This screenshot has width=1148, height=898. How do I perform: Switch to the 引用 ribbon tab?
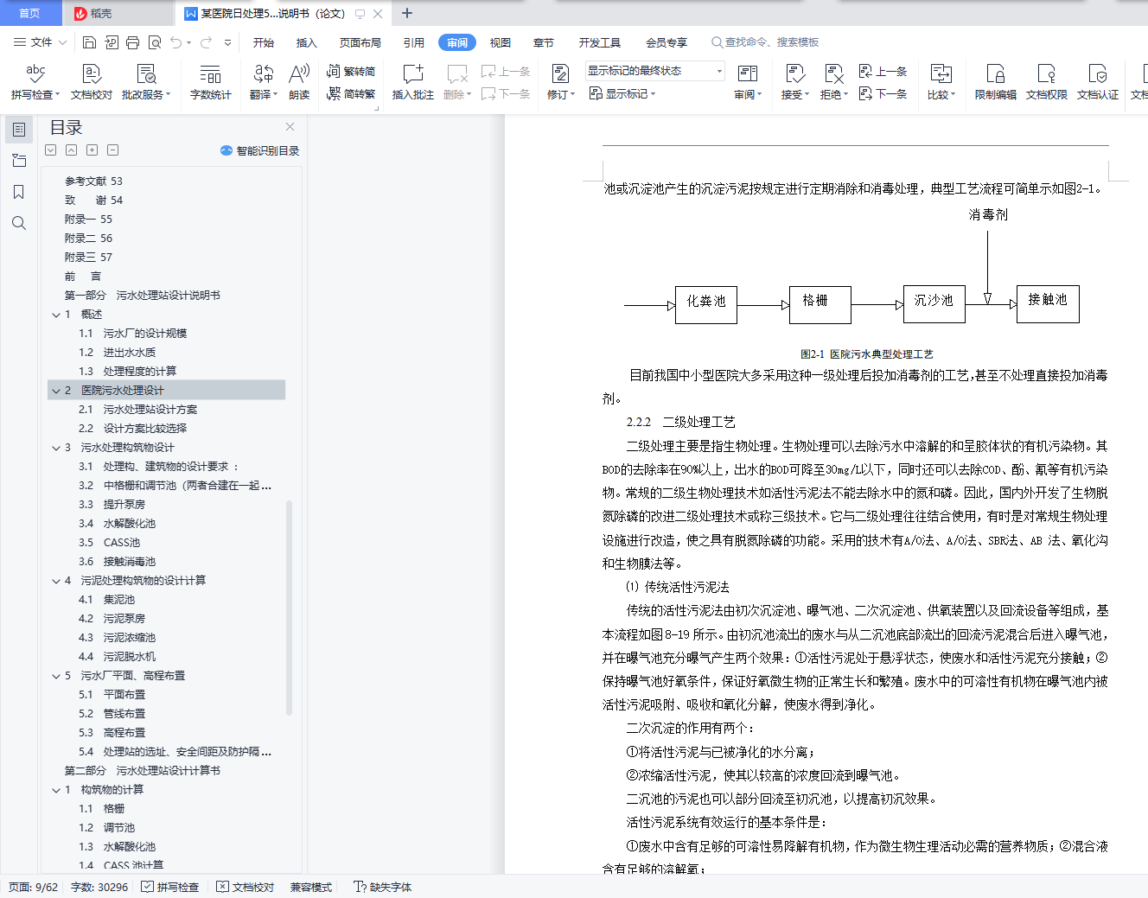[x=414, y=42]
